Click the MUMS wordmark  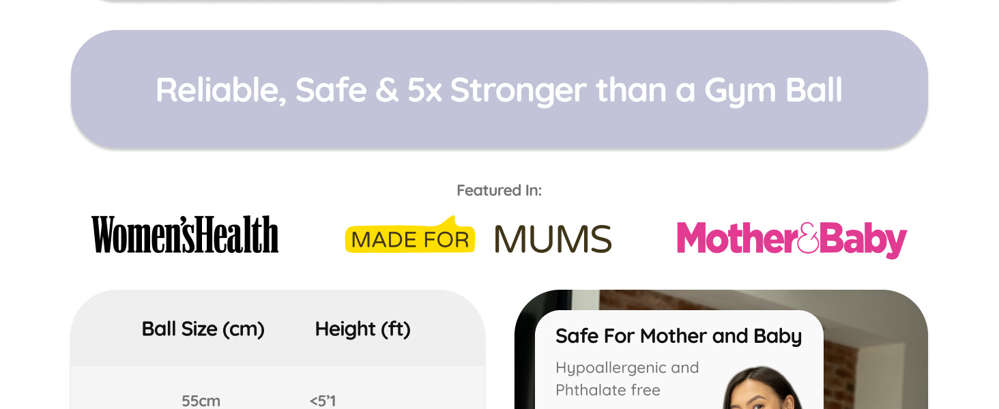pyautogui.click(x=553, y=239)
